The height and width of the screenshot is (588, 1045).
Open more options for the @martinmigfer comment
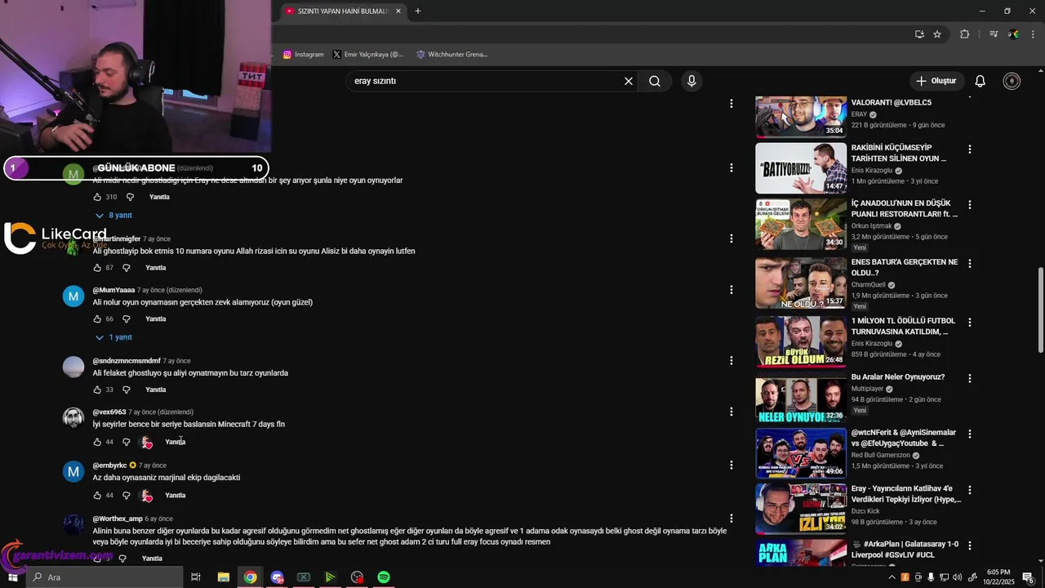click(x=731, y=238)
